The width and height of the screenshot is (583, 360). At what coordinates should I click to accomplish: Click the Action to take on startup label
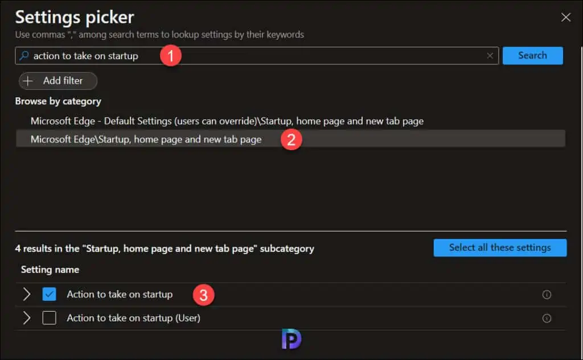(x=120, y=294)
